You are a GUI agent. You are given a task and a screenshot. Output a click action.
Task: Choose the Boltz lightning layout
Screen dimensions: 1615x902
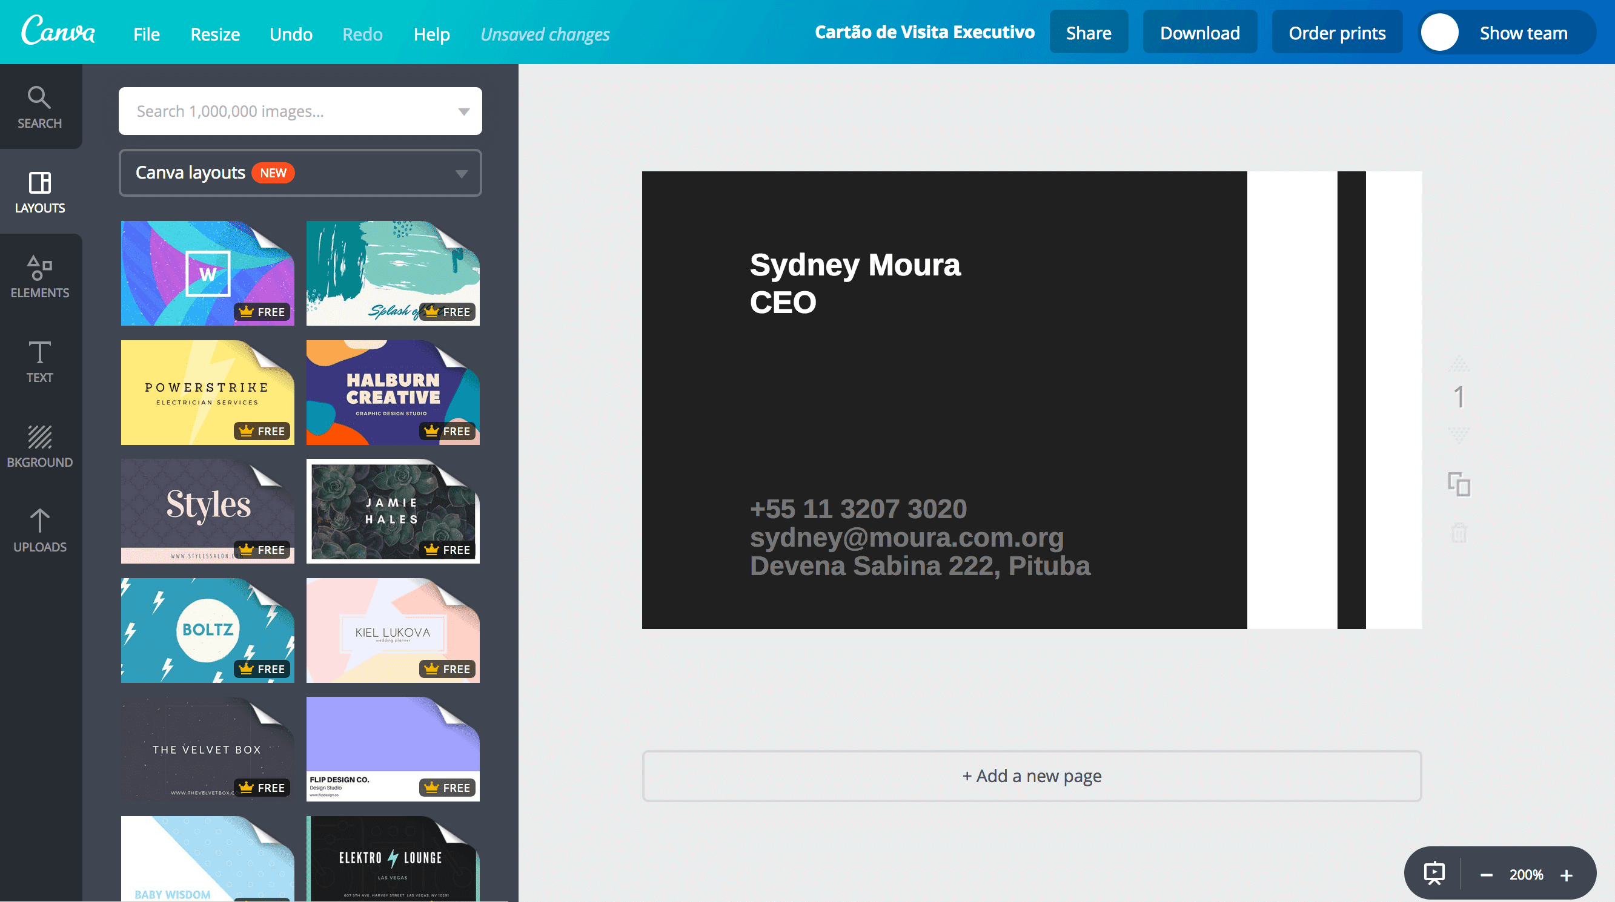(208, 630)
